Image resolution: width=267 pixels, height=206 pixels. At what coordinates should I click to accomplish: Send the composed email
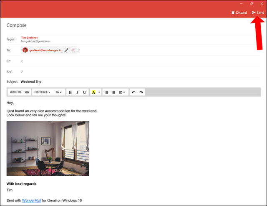(x=258, y=12)
